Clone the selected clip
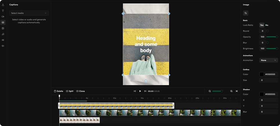 click(81, 91)
